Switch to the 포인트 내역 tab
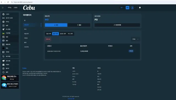The image size is (176, 100). (x=63, y=34)
